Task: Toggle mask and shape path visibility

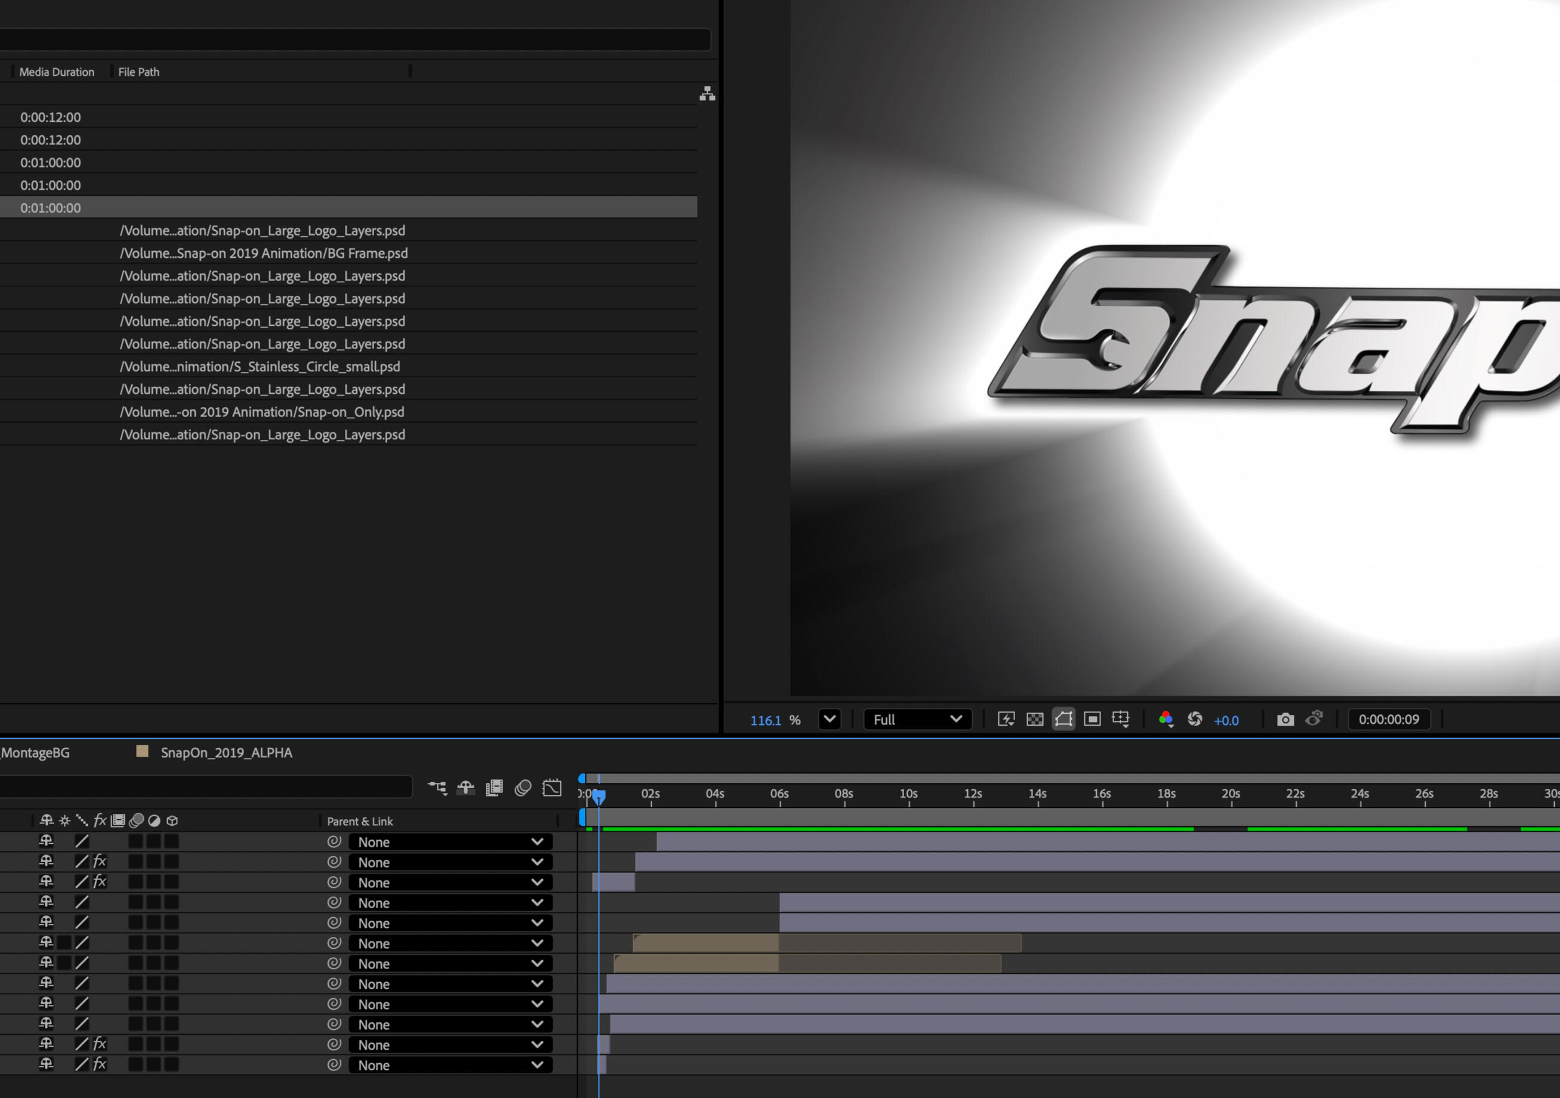Action: coord(1063,720)
